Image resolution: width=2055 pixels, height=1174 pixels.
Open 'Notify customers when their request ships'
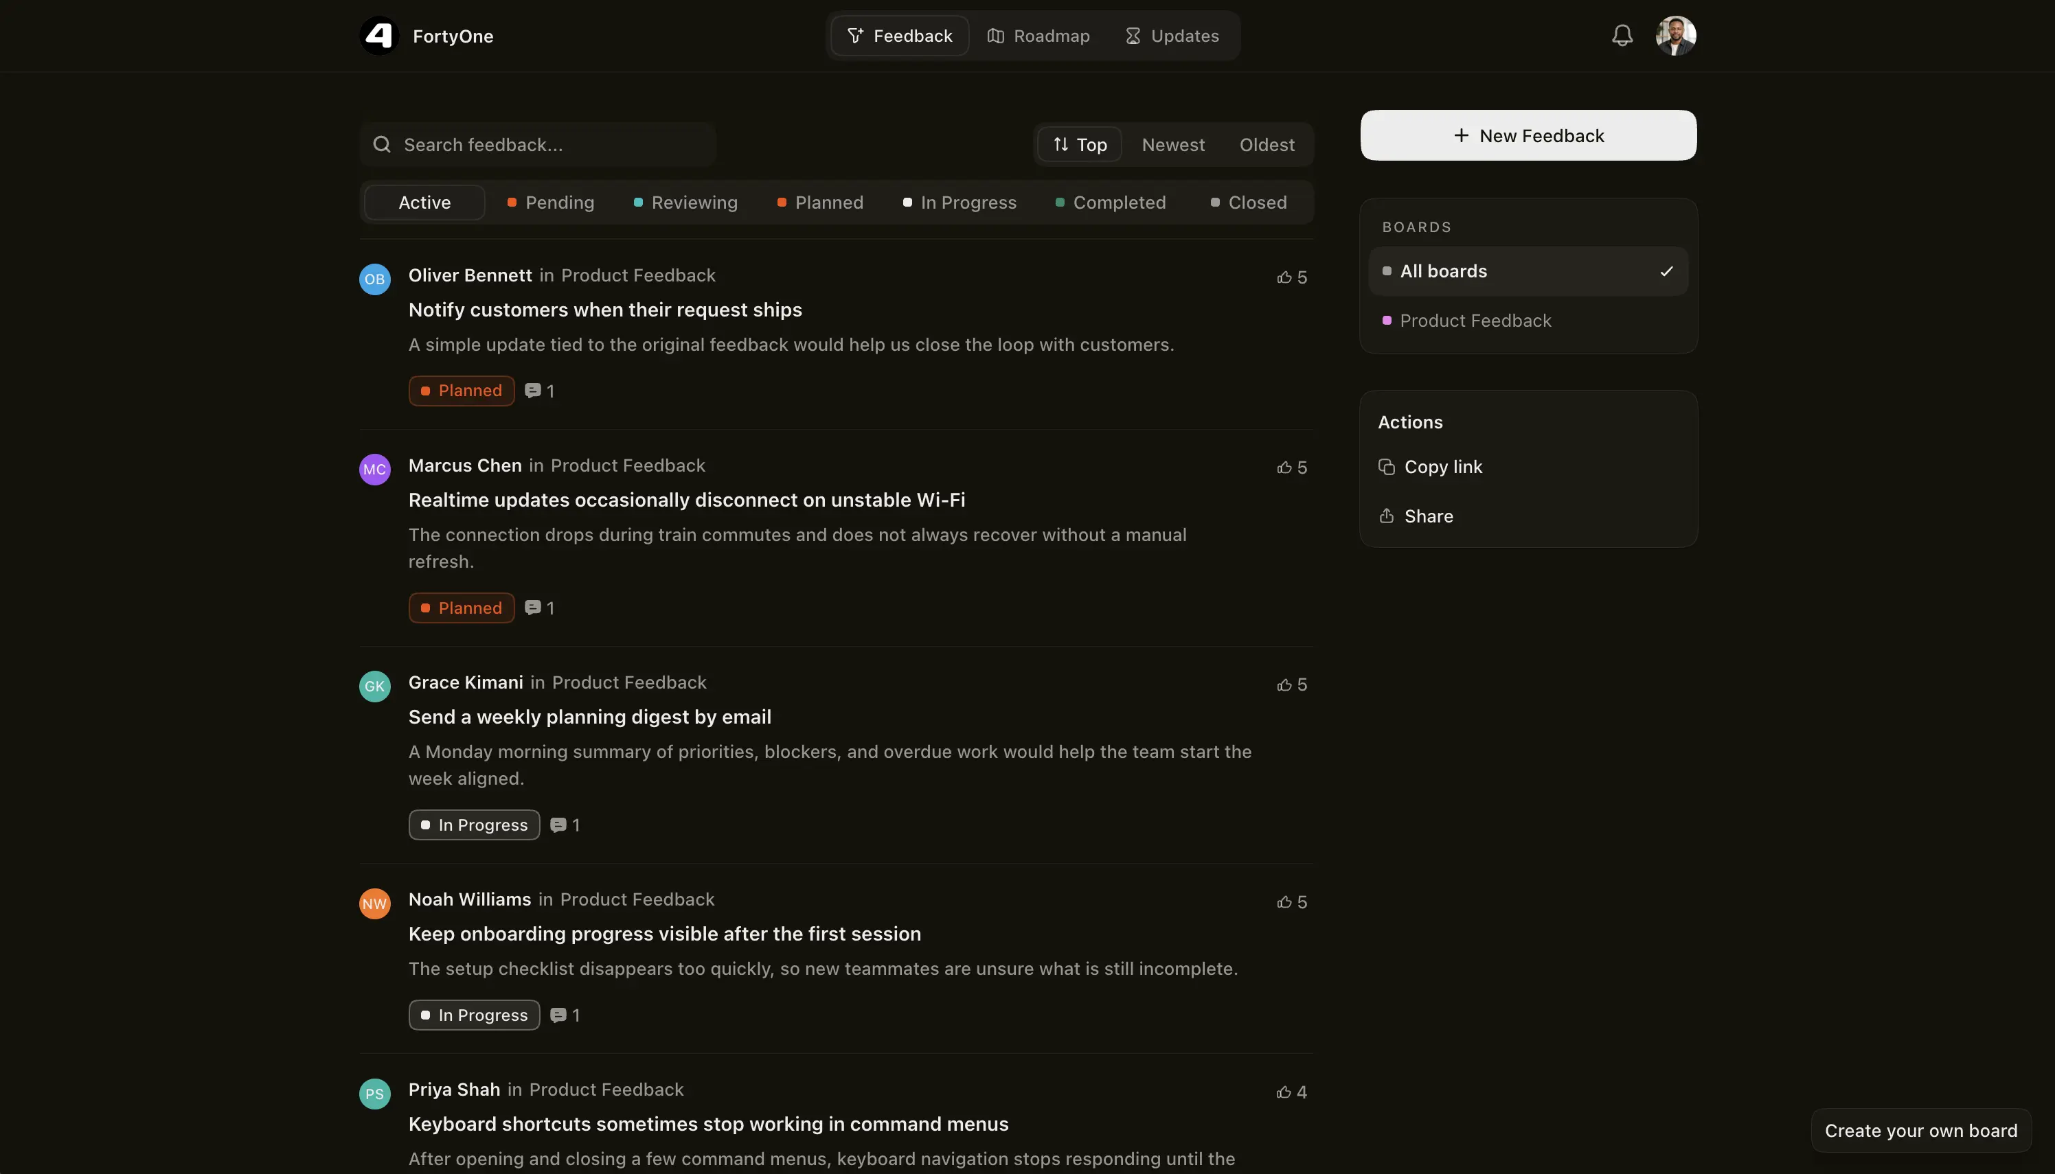(605, 310)
